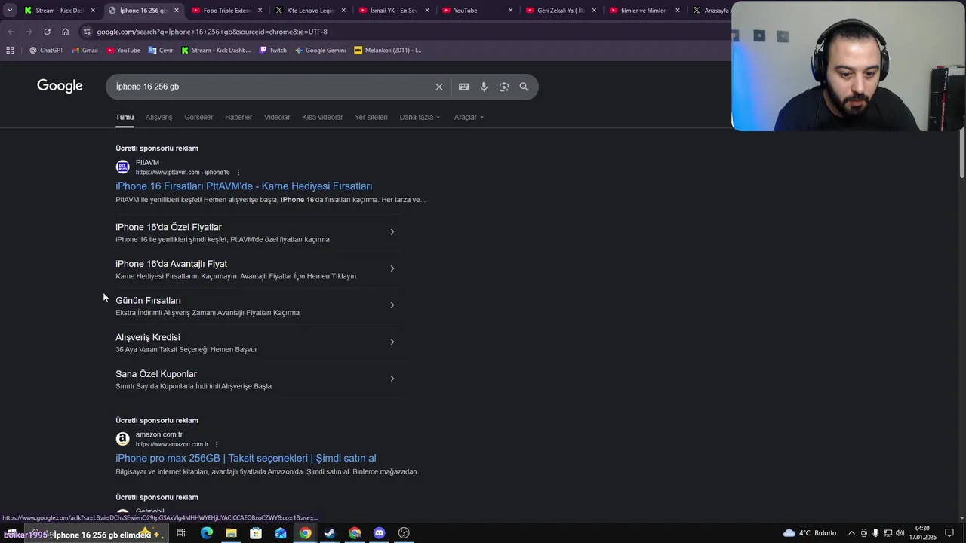
Task: Open Twitch bookmark
Action: pyautogui.click(x=272, y=51)
